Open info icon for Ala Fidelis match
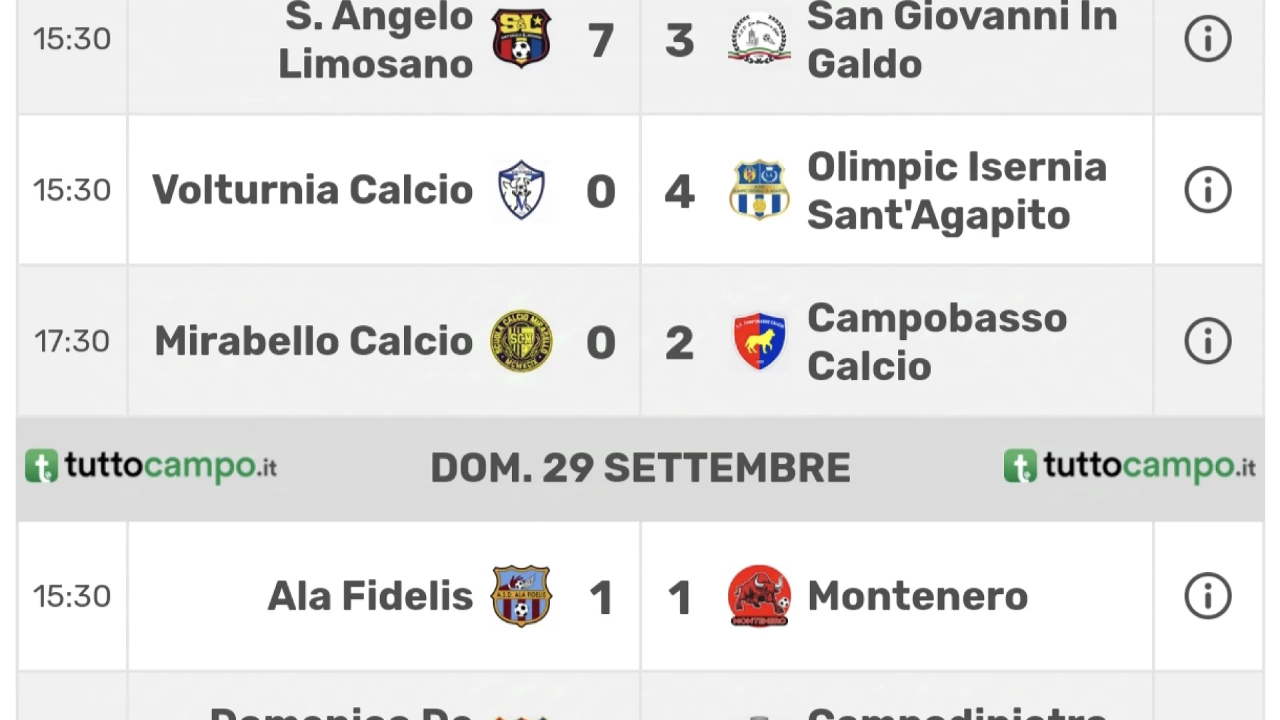 click(x=1207, y=596)
